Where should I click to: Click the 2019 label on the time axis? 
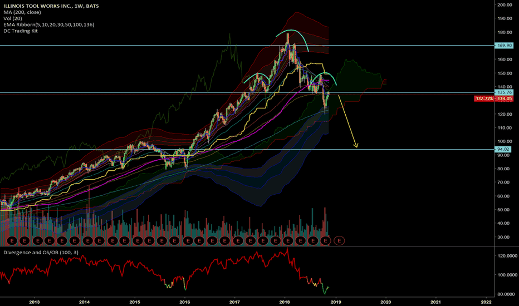point(336,302)
